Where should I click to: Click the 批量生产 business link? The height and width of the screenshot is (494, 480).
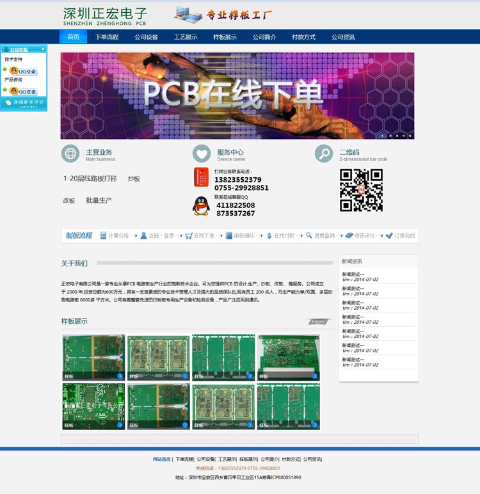click(x=99, y=200)
